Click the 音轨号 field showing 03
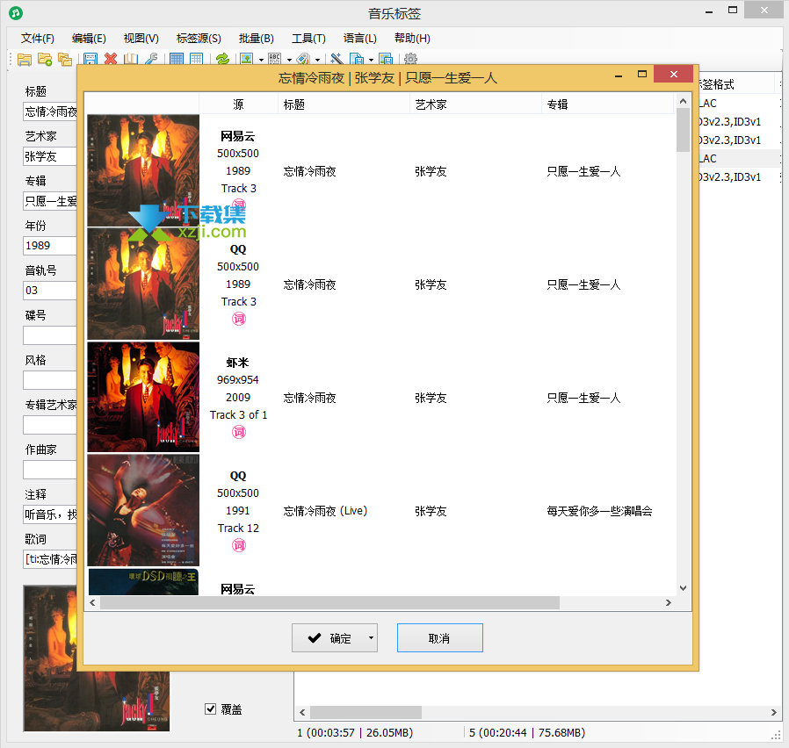The width and height of the screenshot is (789, 748). point(50,291)
